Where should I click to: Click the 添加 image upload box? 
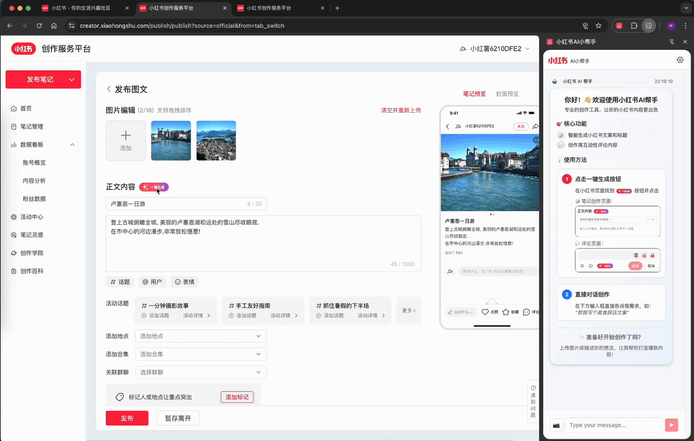tap(125, 140)
